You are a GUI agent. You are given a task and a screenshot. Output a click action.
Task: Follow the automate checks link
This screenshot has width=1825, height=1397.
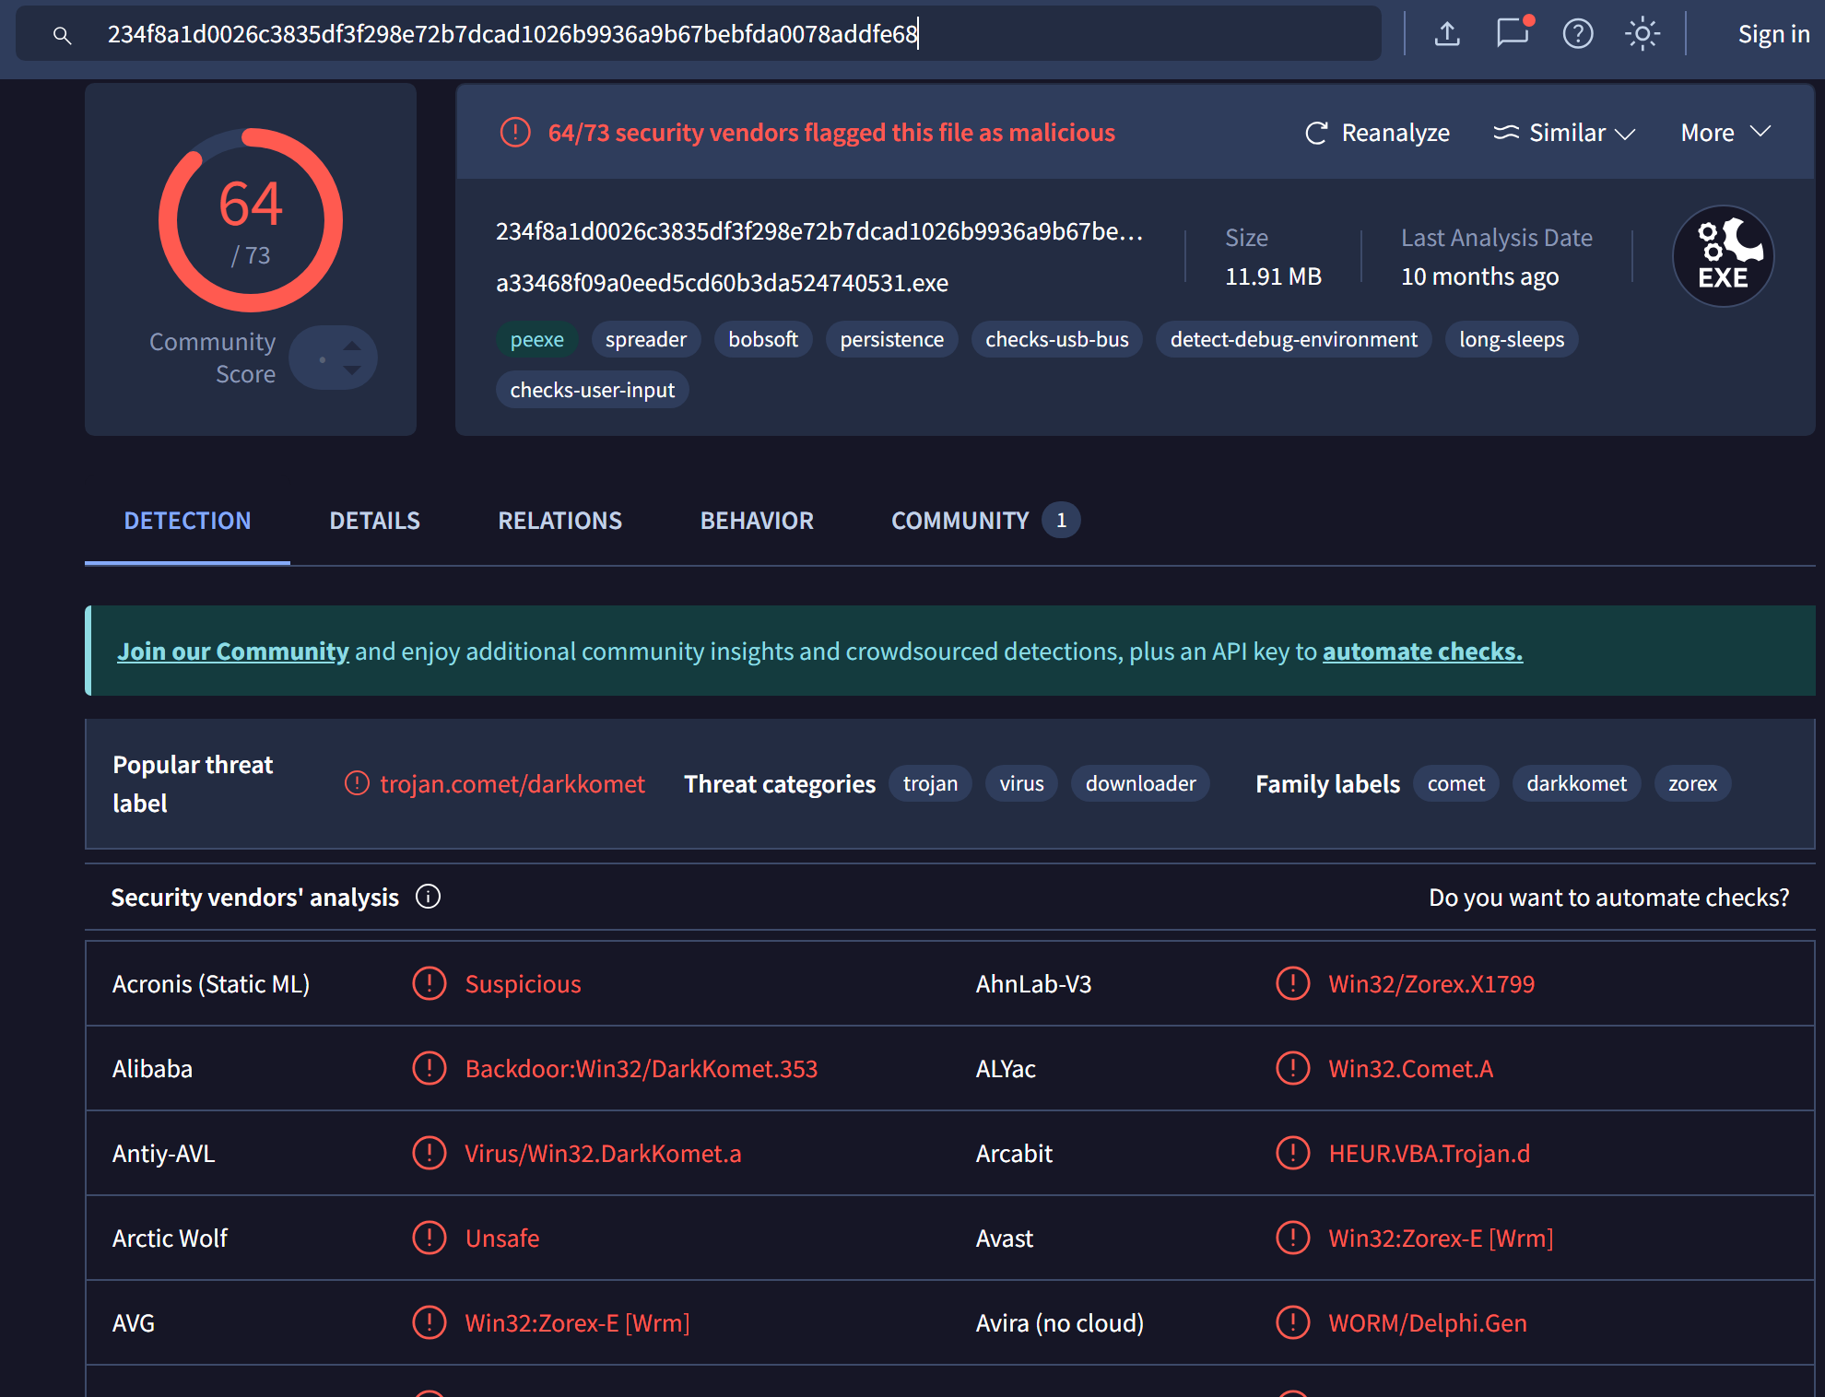[1422, 652]
